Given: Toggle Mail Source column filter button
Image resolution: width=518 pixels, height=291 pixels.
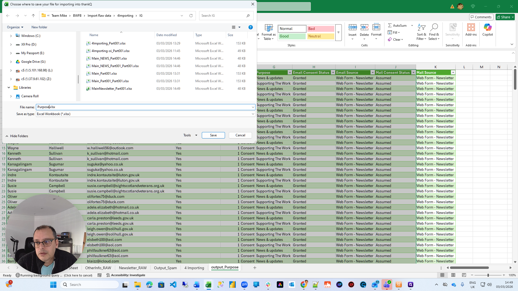Looking at the screenshot, I should [x=453, y=72].
